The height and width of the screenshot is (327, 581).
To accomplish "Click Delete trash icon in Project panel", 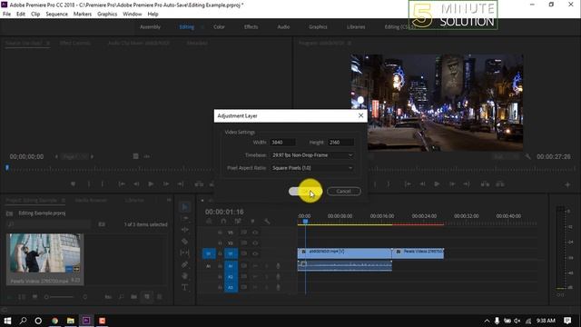I will tap(160, 297).
